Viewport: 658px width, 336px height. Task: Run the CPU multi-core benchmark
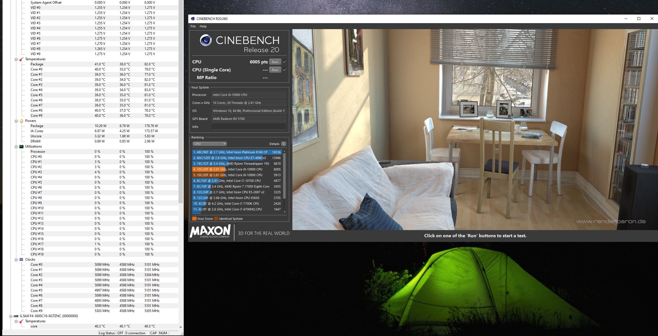(x=275, y=62)
